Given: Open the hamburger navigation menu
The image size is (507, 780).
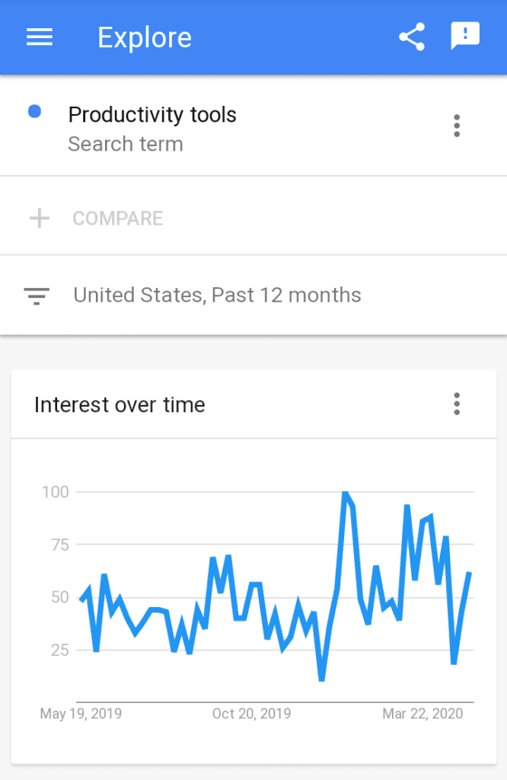Looking at the screenshot, I should tap(40, 37).
